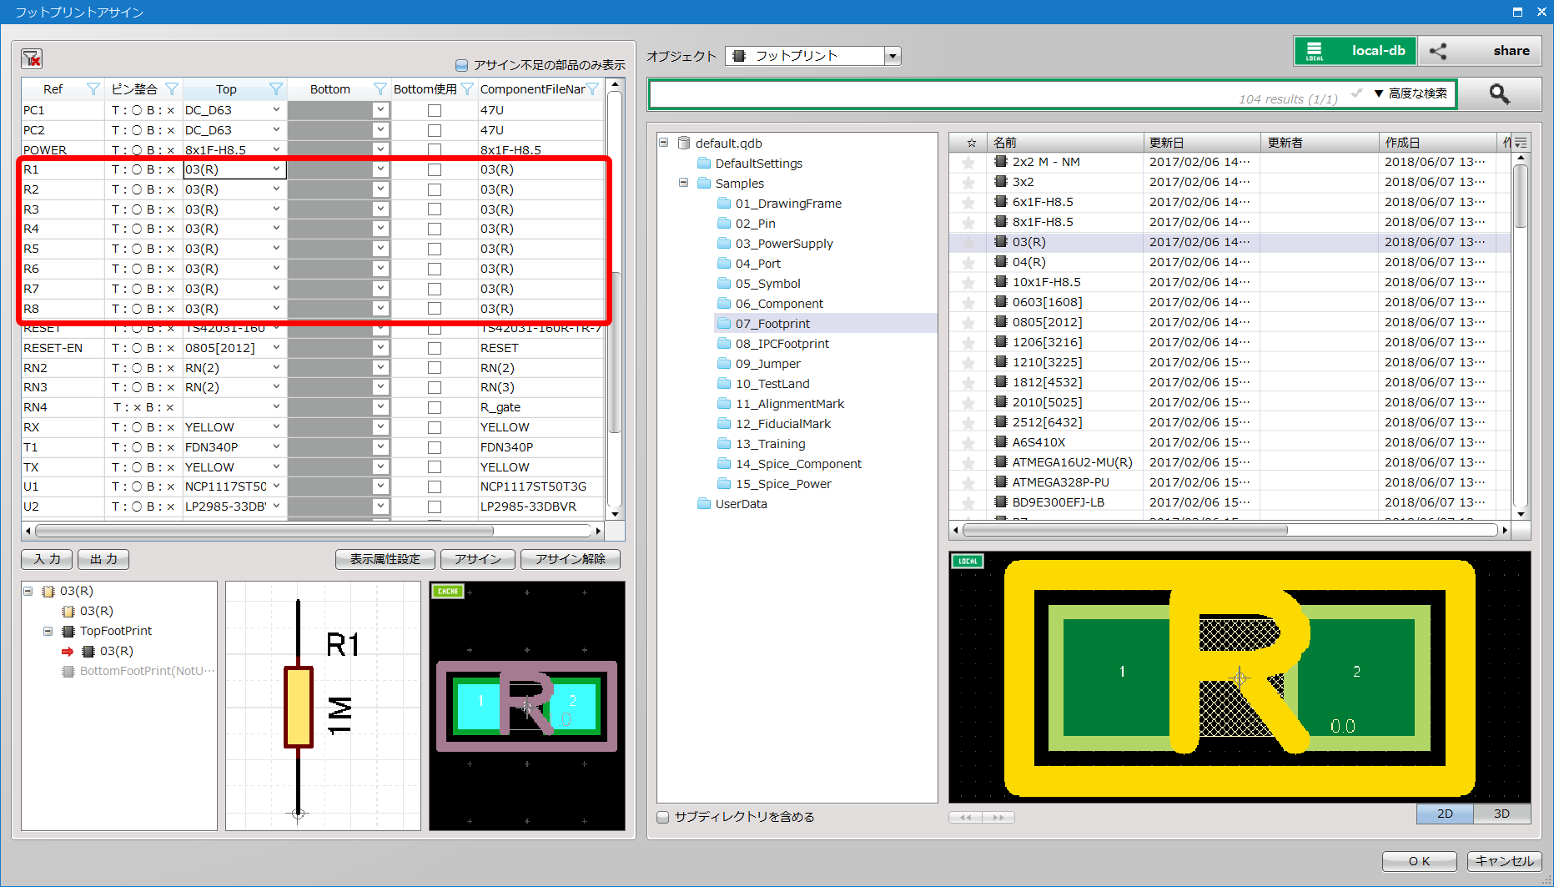Click the OK button

click(x=1419, y=861)
